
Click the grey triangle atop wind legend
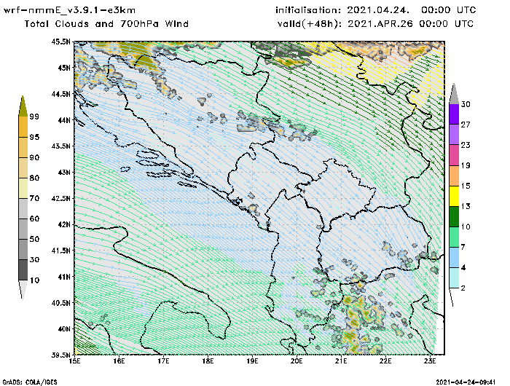pyautogui.click(x=454, y=94)
